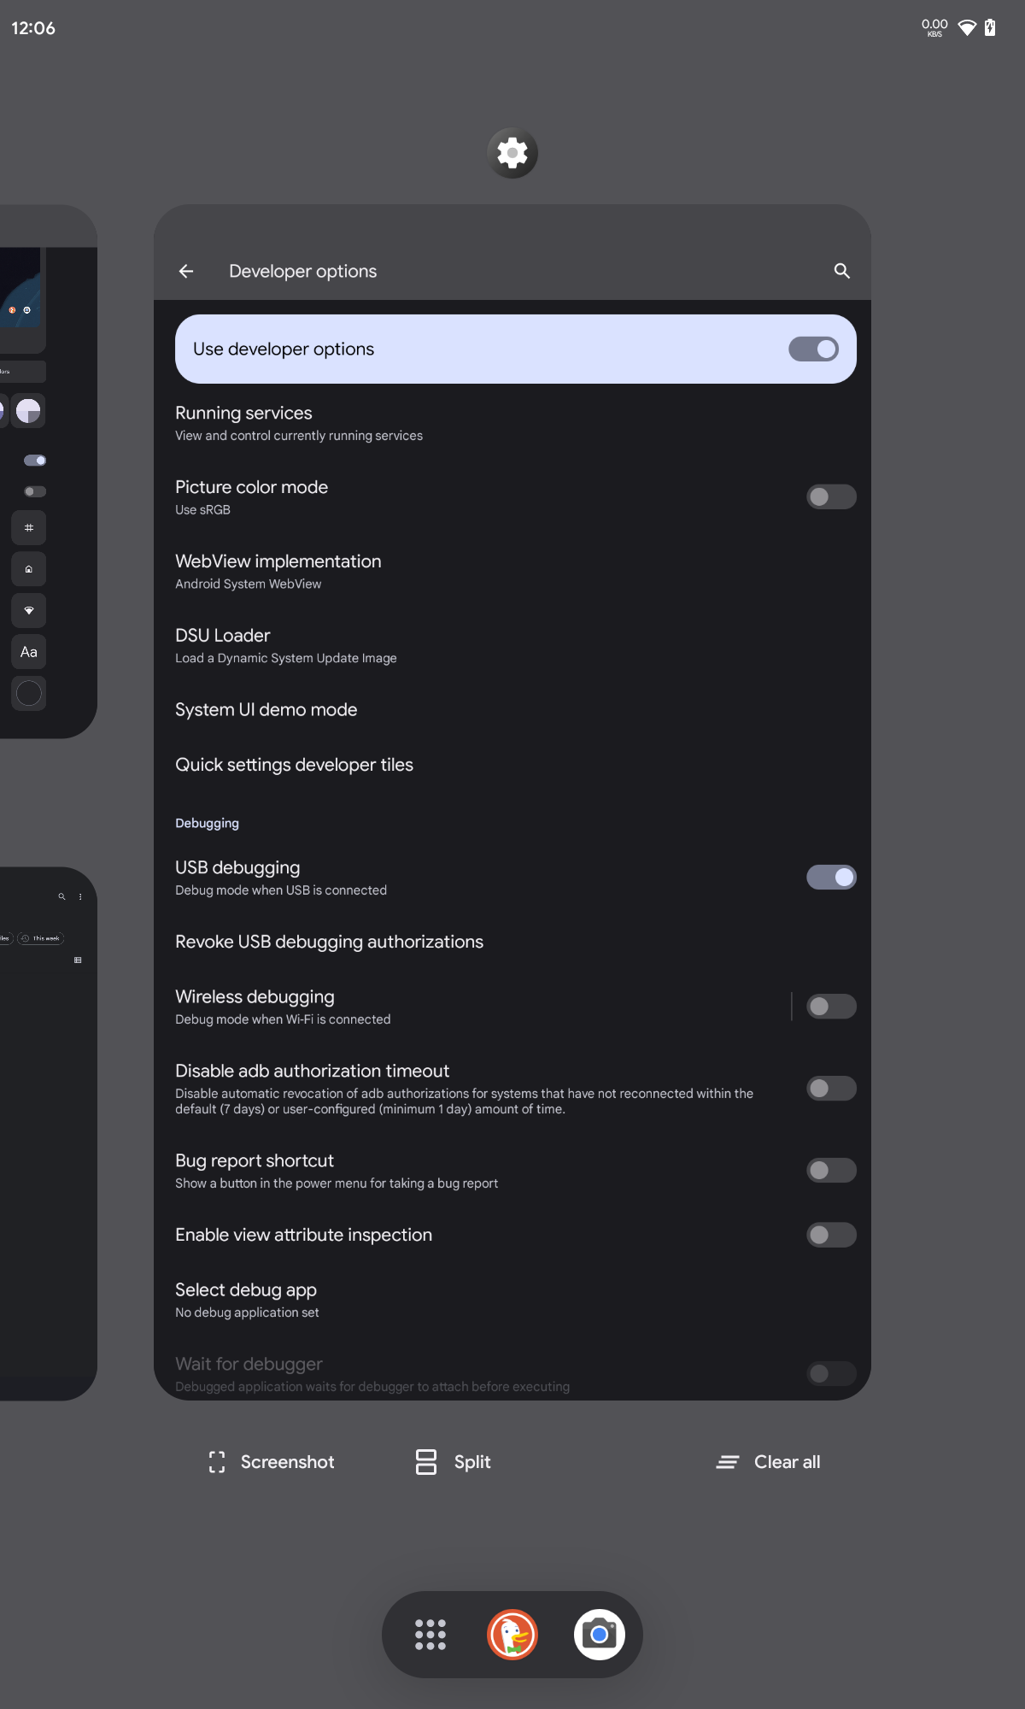Enable Wireless debugging toggle
Viewport: 1025px width, 1709px height.
[x=831, y=1007]
